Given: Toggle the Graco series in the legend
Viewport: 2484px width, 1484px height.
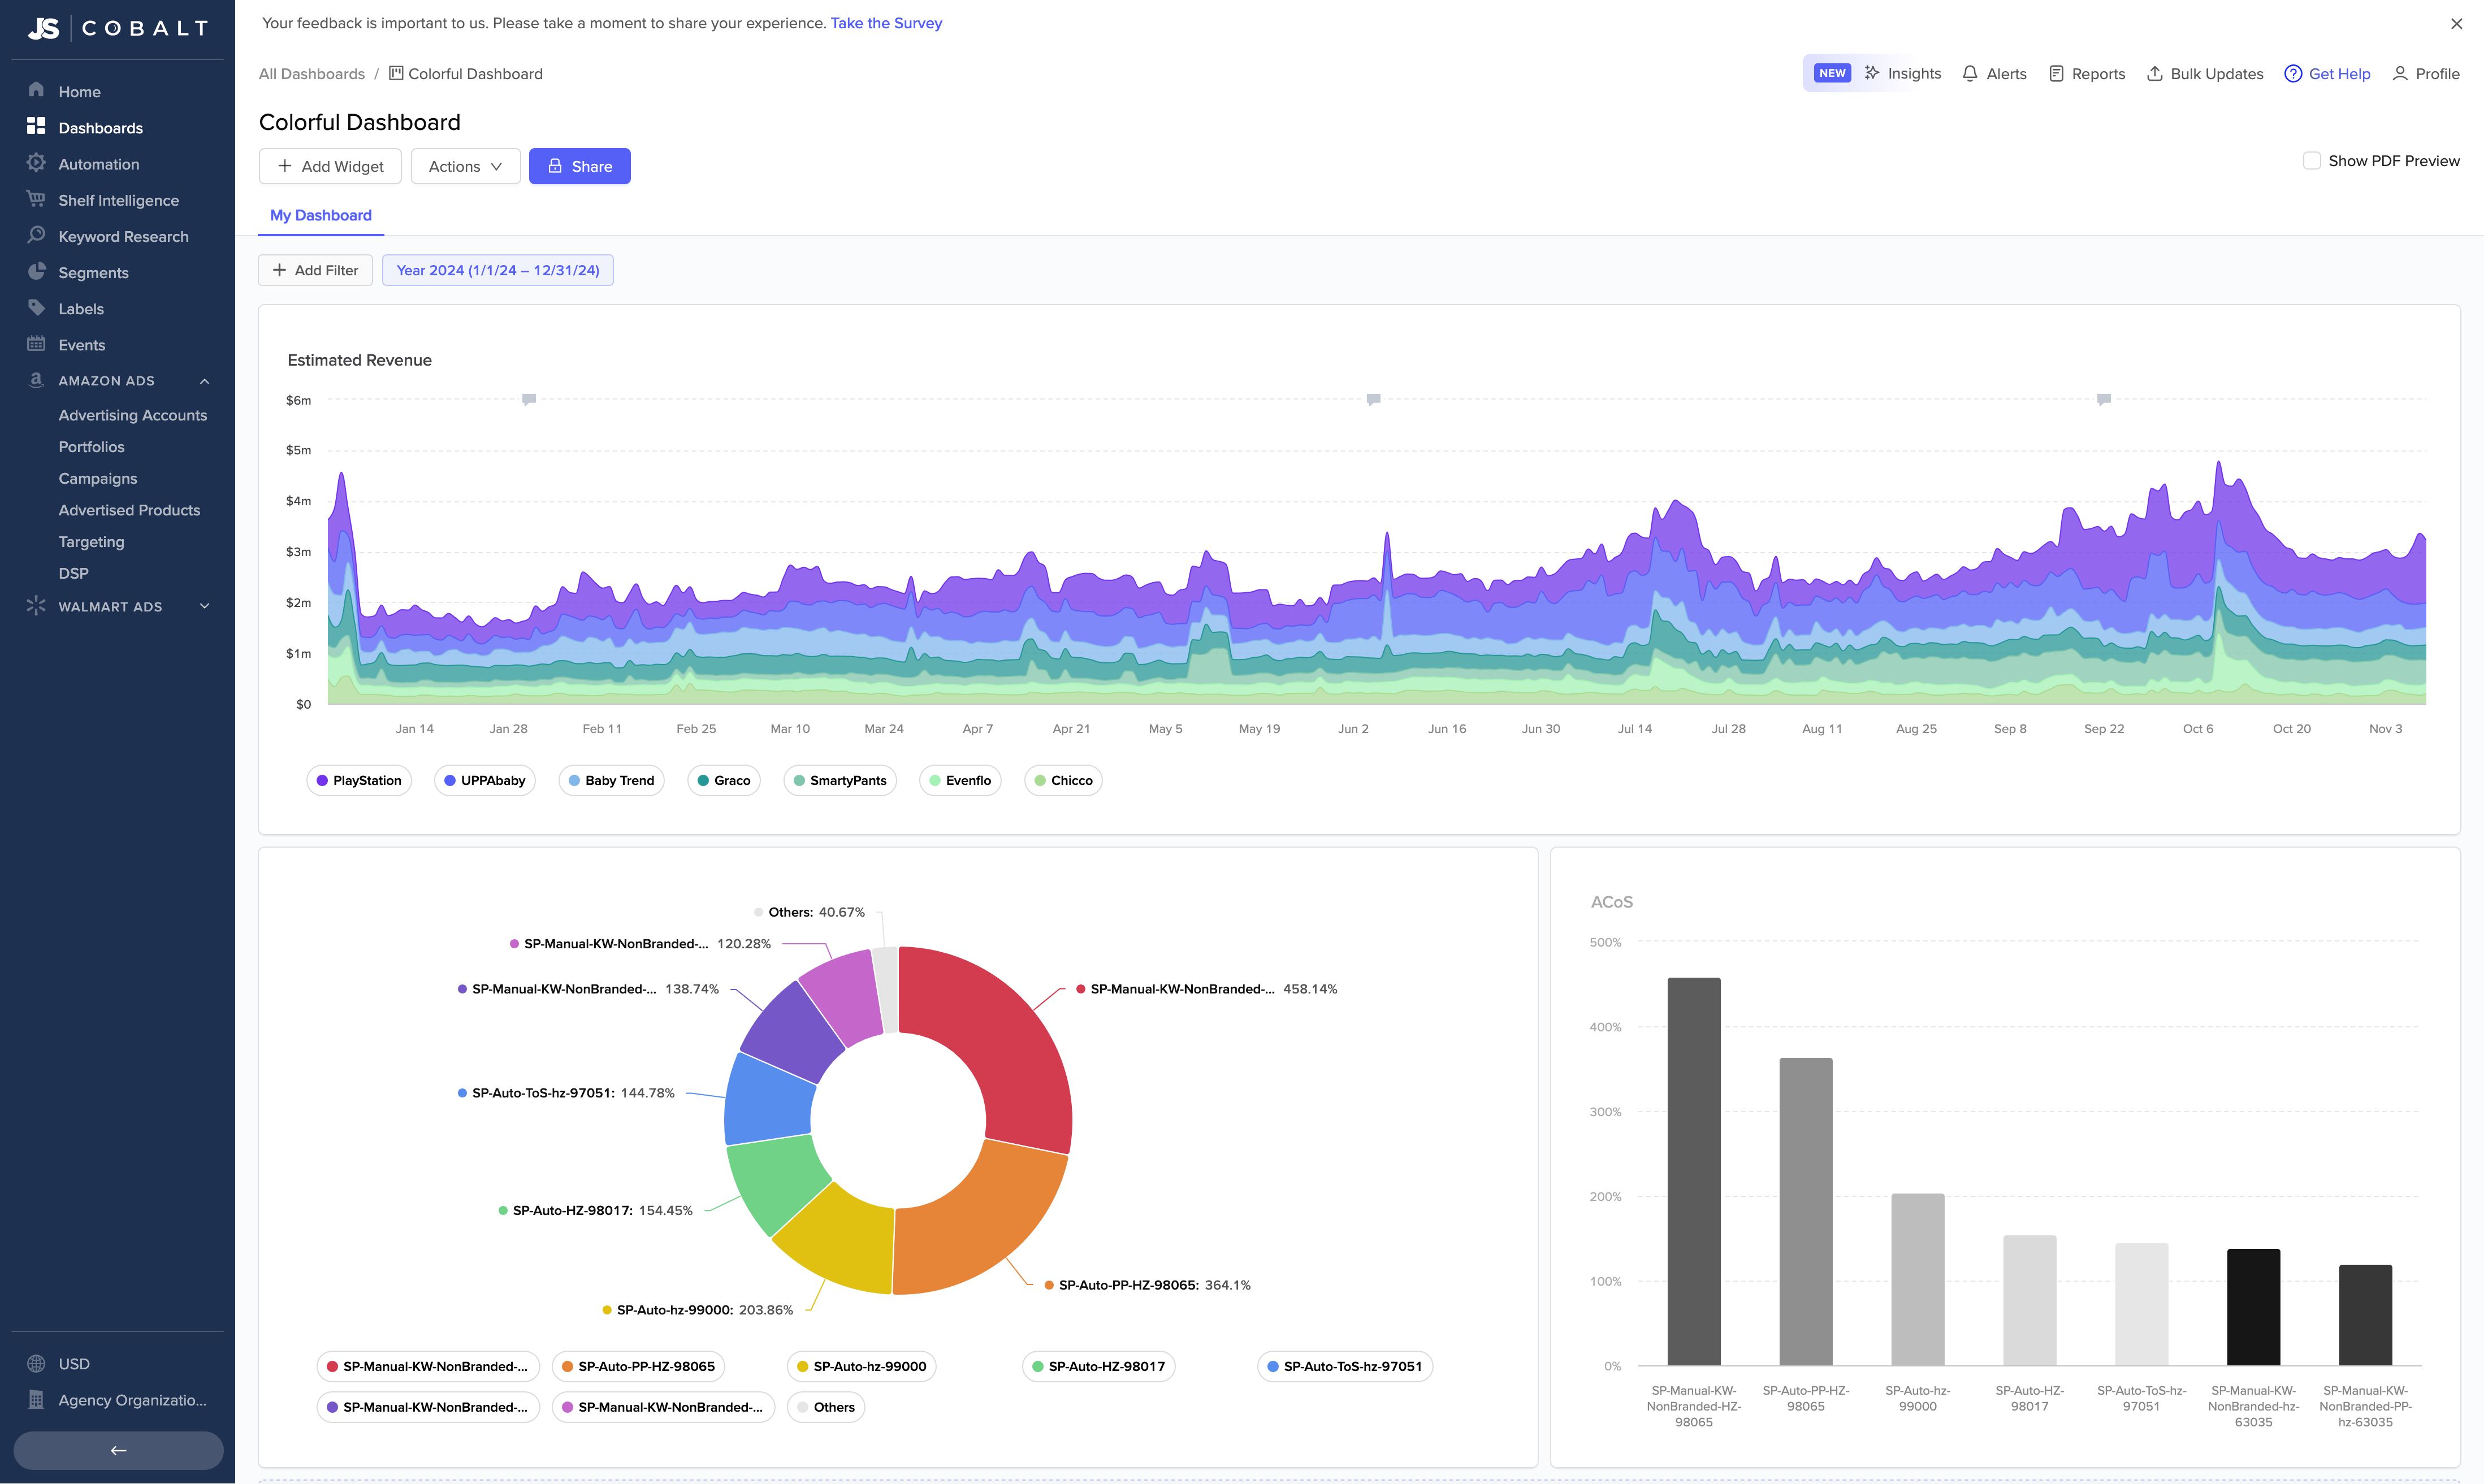Looking at the screenshot, I should 723,781.
